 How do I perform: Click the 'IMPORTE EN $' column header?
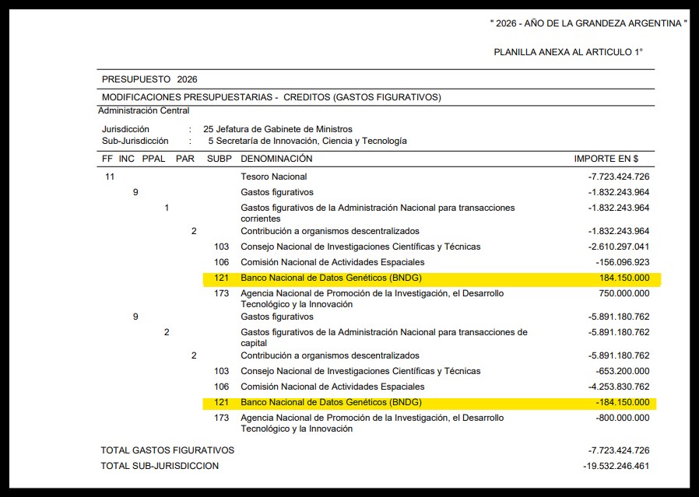[606, 159]
